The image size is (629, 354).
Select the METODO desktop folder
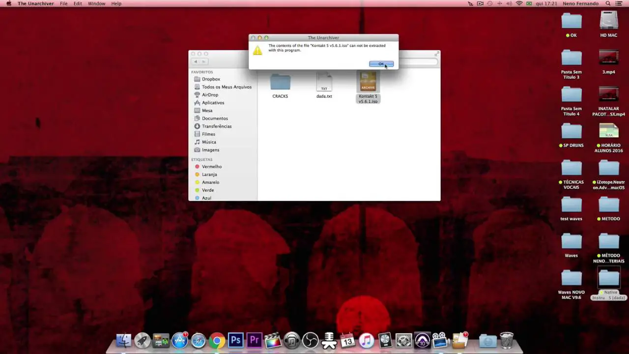pyautogui.click(x=609, y=208)
